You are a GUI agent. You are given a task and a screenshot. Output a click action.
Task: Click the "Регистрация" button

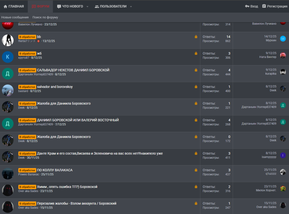coord(275,6)
